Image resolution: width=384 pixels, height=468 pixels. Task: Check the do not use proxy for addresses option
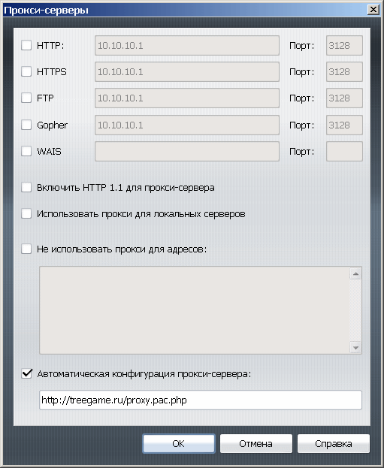pos(26,249)
